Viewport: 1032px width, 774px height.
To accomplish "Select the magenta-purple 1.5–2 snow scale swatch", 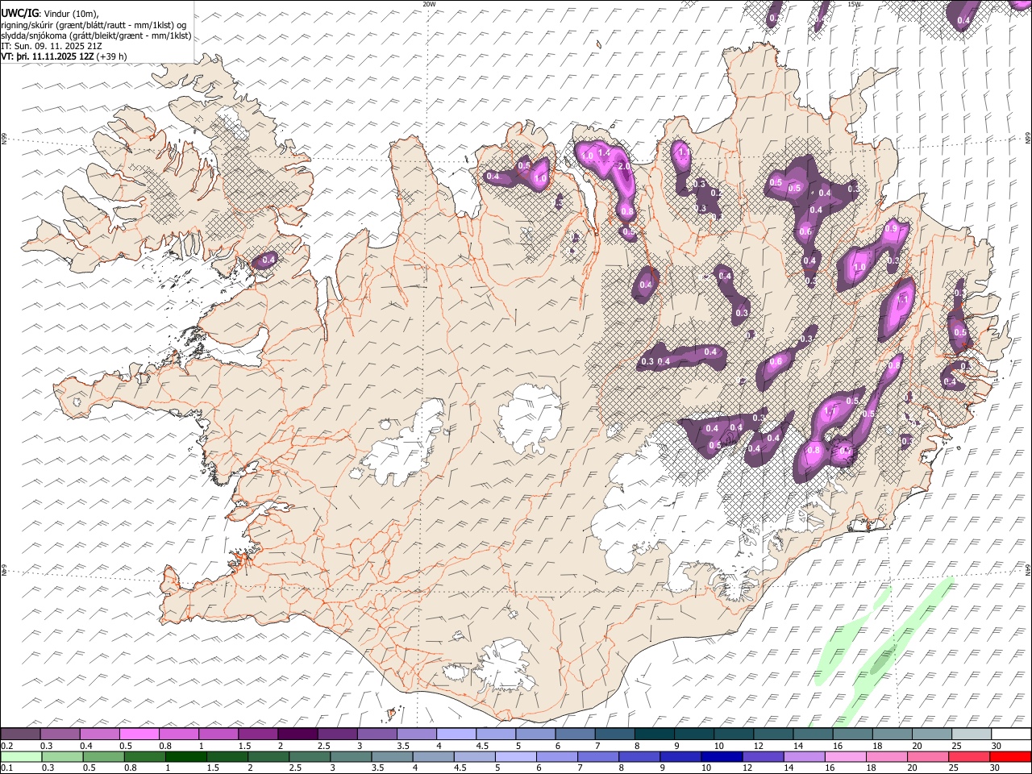I will (257, 734).
